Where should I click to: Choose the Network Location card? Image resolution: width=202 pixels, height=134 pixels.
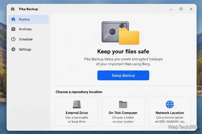coord(170,112)
